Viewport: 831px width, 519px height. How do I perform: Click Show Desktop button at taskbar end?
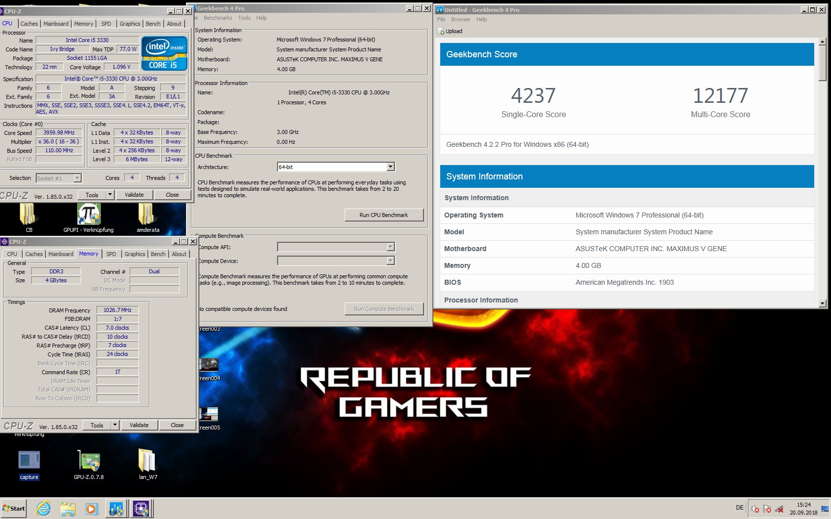[825, 509]
